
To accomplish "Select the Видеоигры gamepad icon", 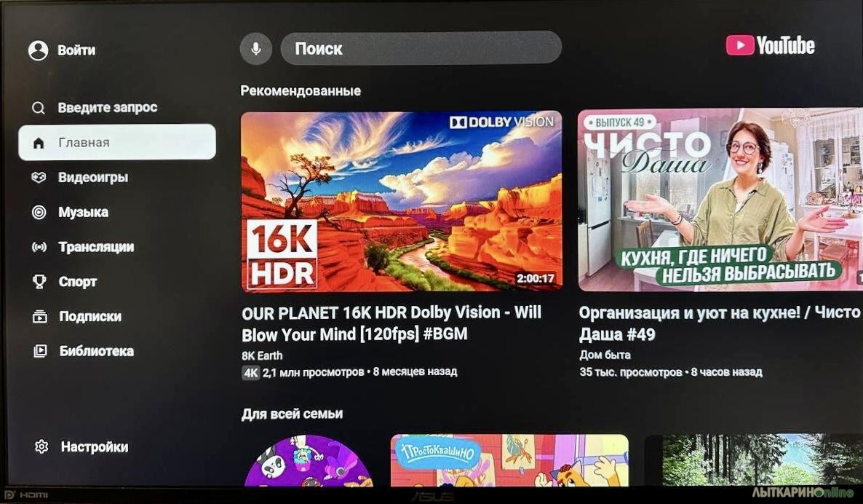I will [39, 178].
